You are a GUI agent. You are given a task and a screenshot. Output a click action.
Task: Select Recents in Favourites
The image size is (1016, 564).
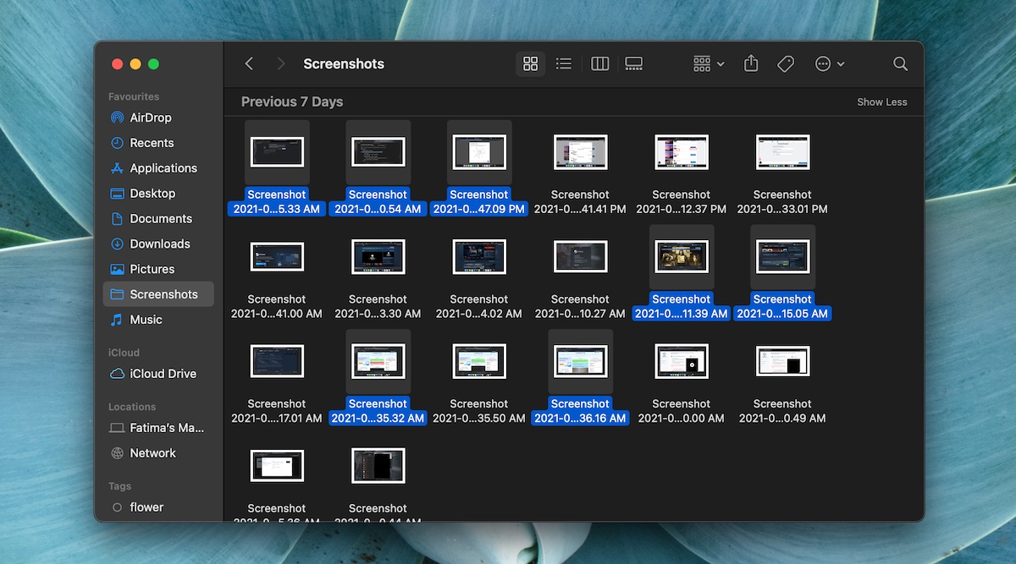click(x=152, y=143)
